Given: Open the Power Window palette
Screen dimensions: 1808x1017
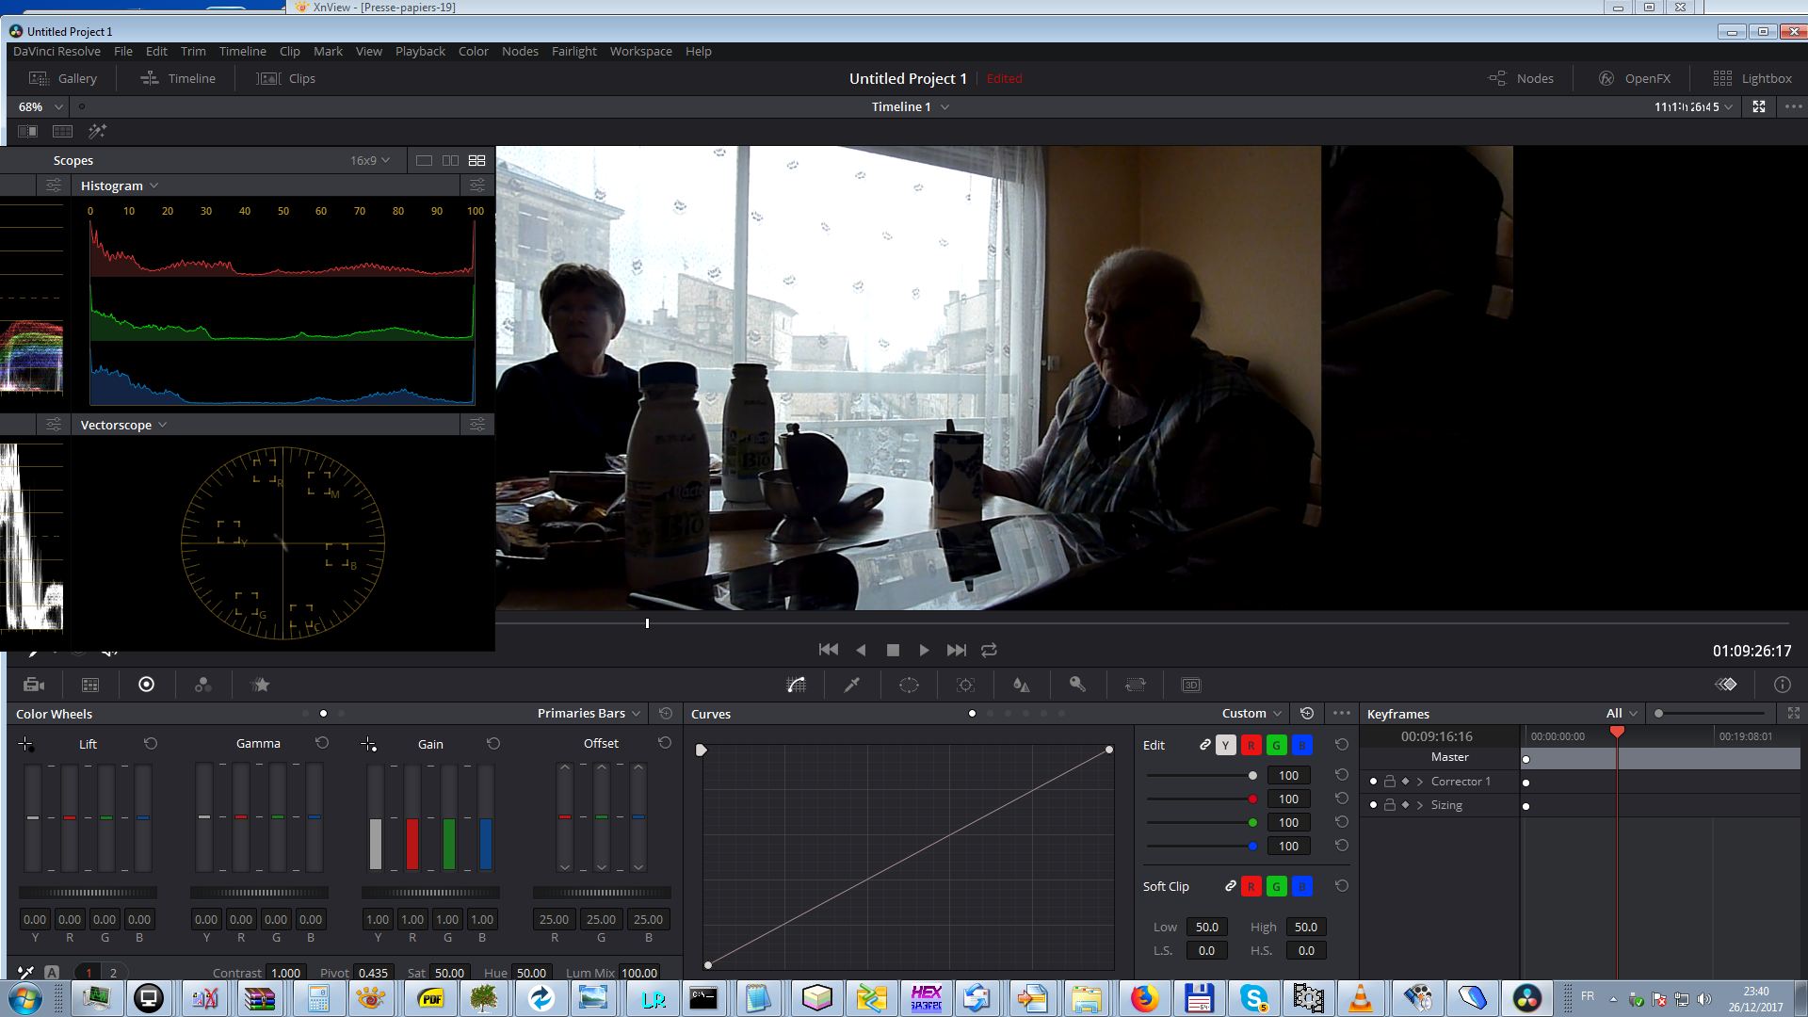Looking at the screenshot, I should (x=909, y=685).
